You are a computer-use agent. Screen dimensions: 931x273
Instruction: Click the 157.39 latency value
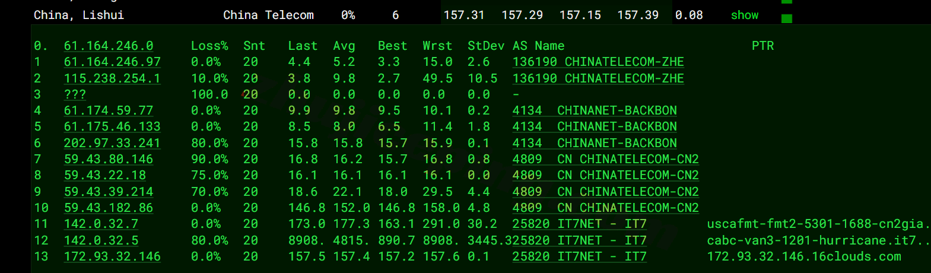point(638,15)
